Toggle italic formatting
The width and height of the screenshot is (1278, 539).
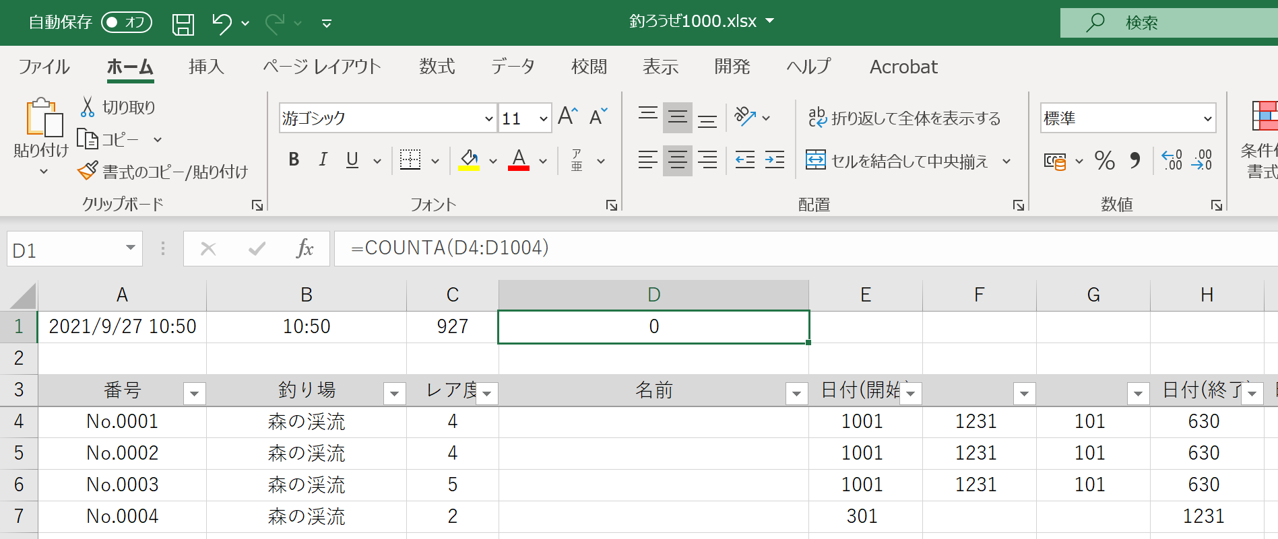pos(323,159)
